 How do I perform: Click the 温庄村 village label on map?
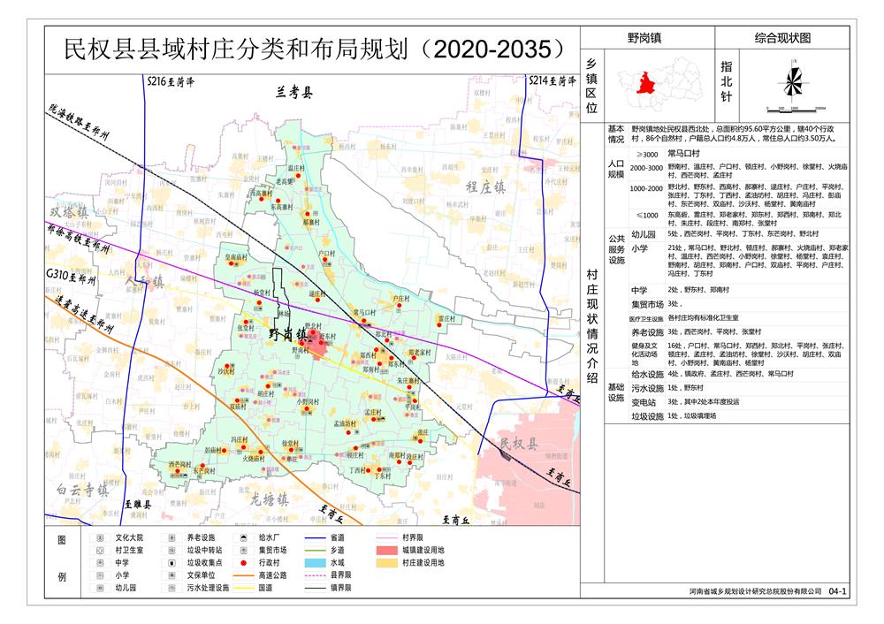click(296, 169)
